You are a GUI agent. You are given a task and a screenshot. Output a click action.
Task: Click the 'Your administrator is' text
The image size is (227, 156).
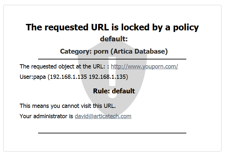tap(46, 116)
